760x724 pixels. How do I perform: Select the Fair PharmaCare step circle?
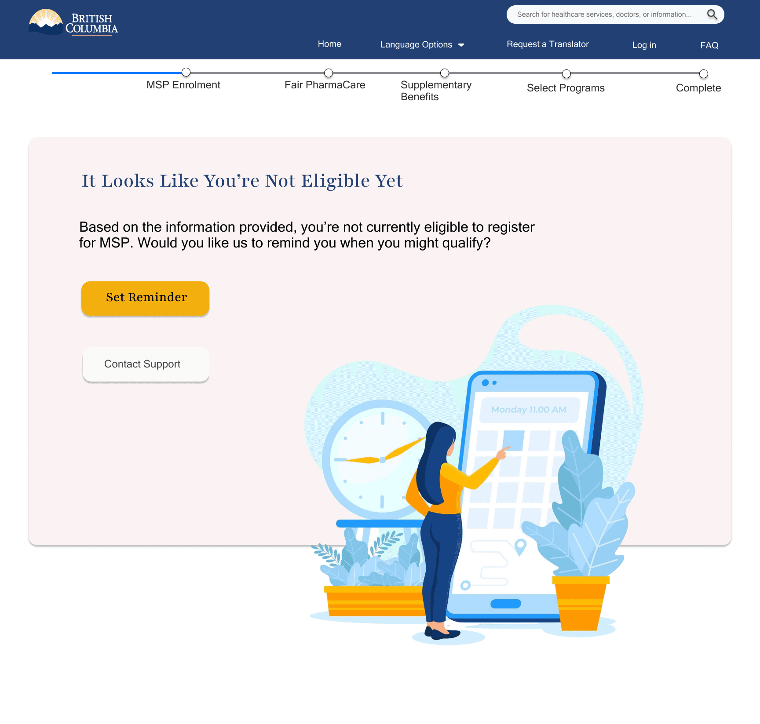[x=329, y=73]
